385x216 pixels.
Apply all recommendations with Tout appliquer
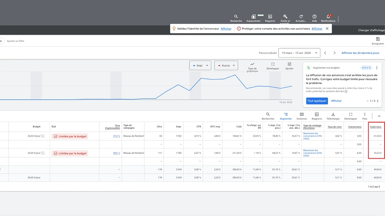pos(317,101)
